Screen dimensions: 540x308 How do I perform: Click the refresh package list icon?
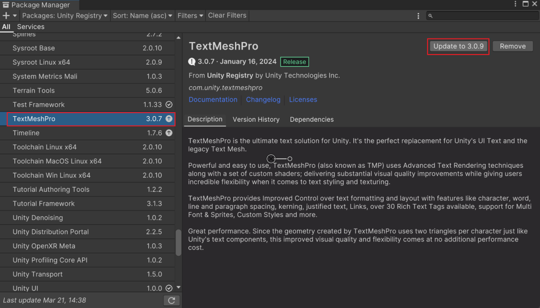pos(171,300)
